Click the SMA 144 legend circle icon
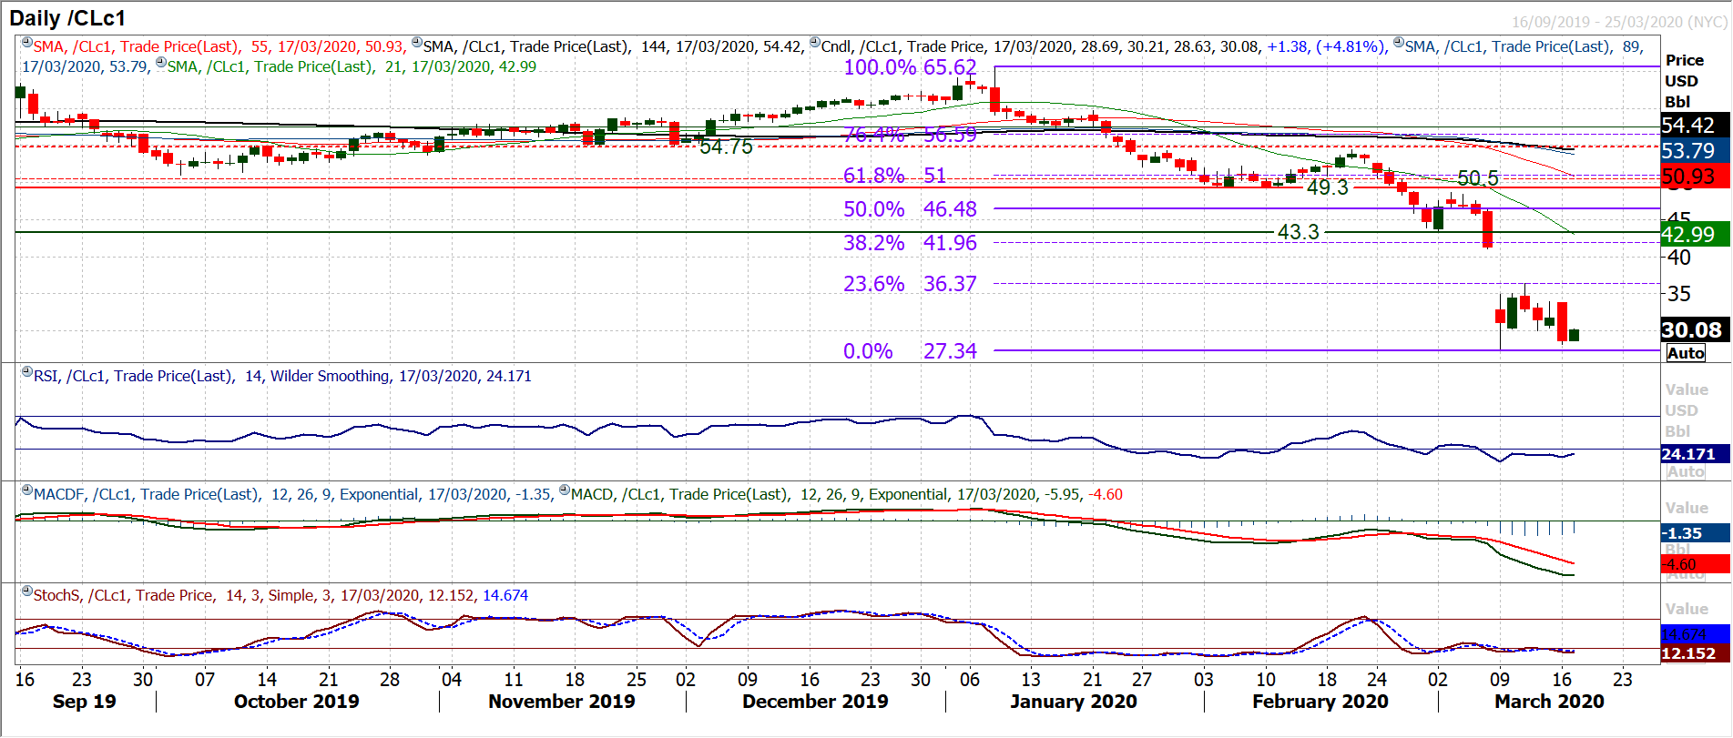Screen dimensions: 1733x738 pos(417,42)
